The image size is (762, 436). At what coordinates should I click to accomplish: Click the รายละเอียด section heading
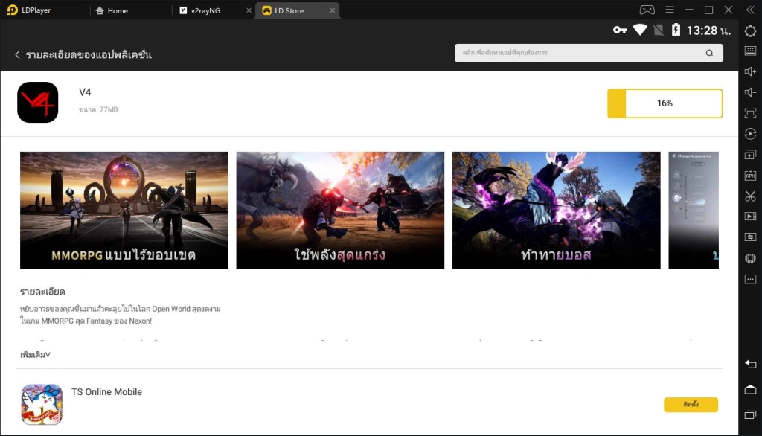point(42,292)
